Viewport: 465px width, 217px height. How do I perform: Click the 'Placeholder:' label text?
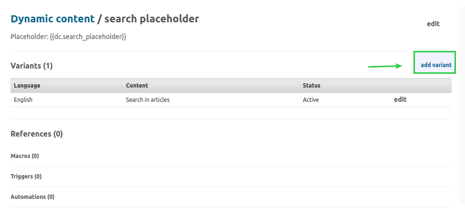[x=29, y=36]
